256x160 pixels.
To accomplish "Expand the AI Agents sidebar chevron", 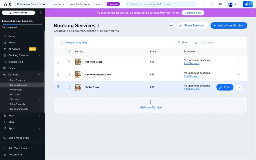I will (39, 49).
